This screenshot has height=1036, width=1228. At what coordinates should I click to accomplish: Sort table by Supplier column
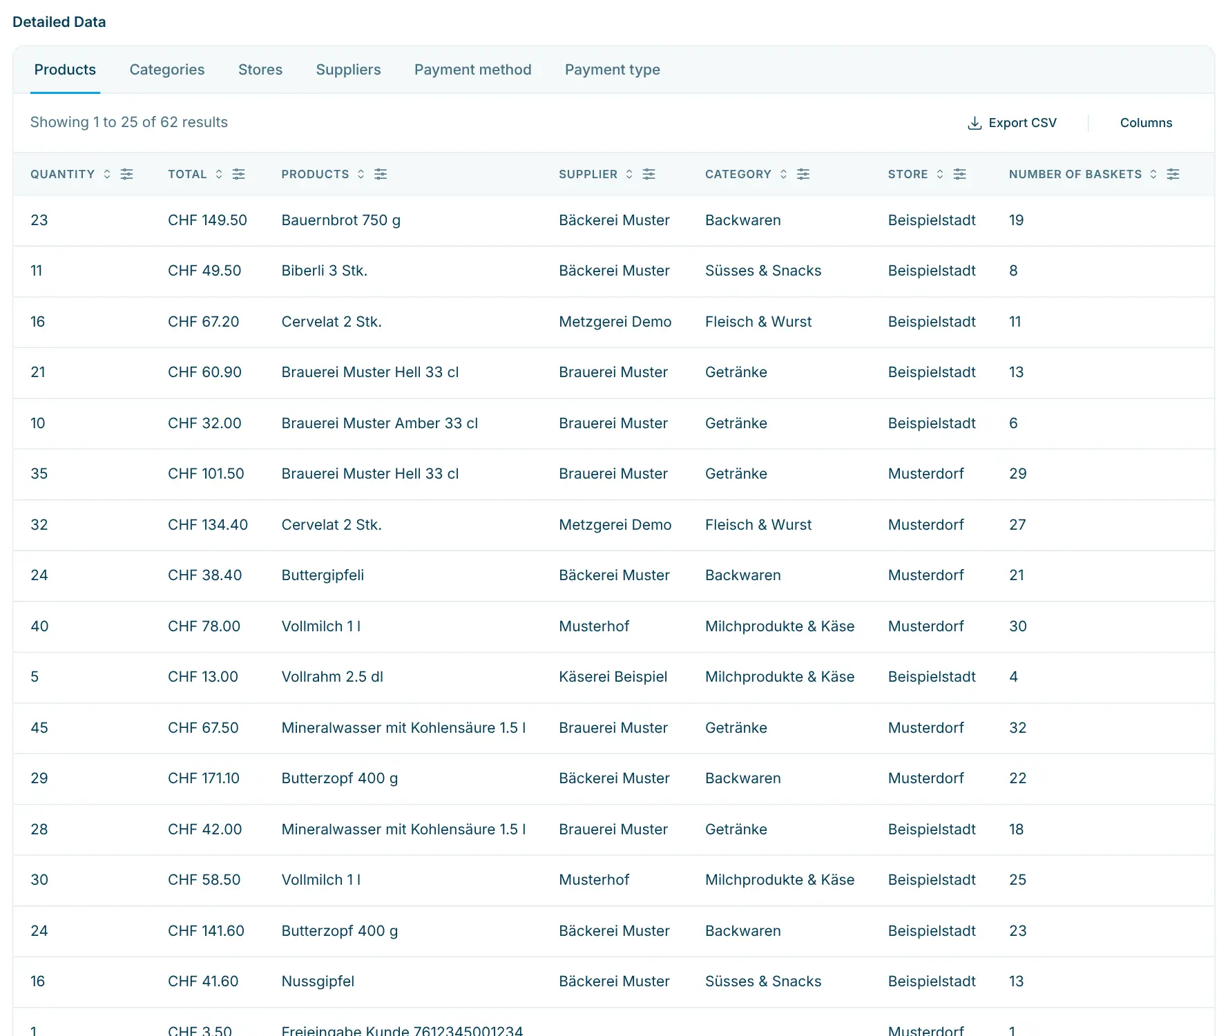click(629, 174)
